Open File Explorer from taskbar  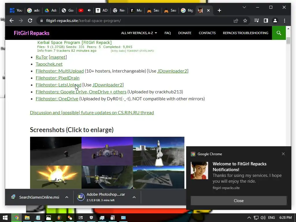click(27, 218)
